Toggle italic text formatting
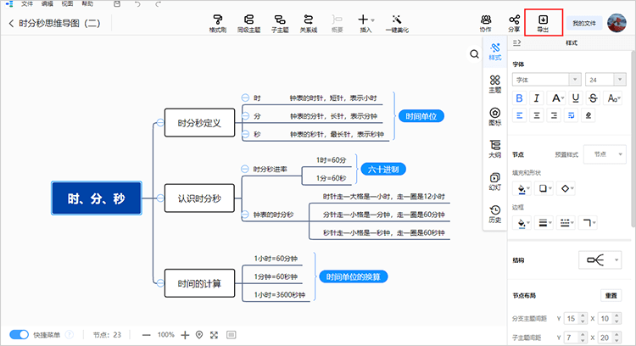 point(537,98)
